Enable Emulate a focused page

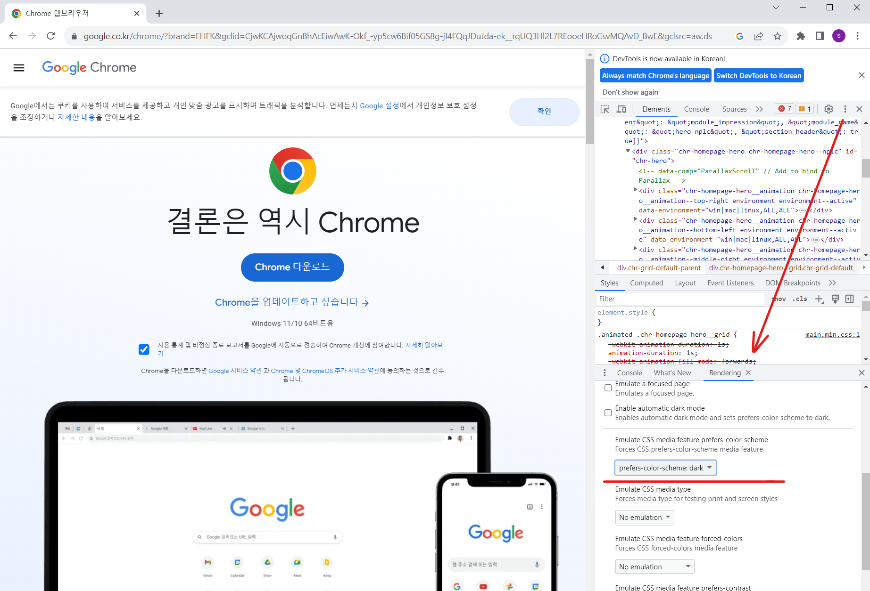(608, 388)
